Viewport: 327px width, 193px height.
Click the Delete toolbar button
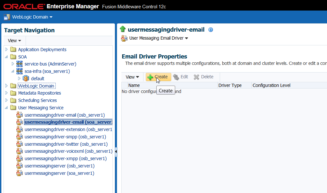[204, 77]
